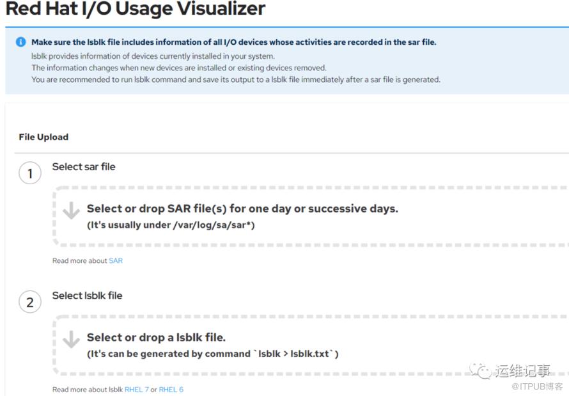Click the bold banner message about lsblk file

click(x=233, y=42)
